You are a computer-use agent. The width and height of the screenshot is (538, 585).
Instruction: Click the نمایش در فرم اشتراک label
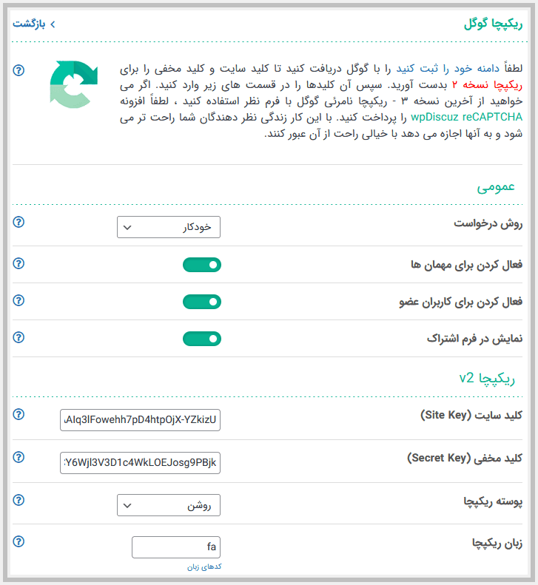point(475,339)
